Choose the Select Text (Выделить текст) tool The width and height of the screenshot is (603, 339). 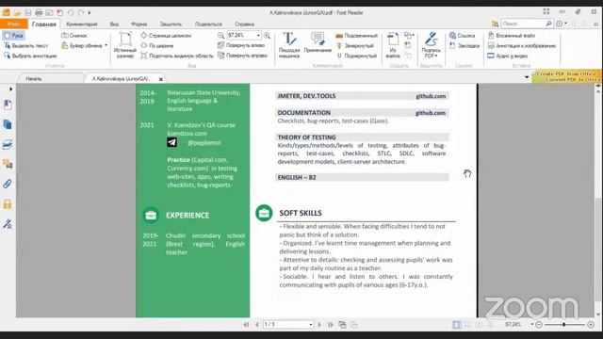[25, 46]
